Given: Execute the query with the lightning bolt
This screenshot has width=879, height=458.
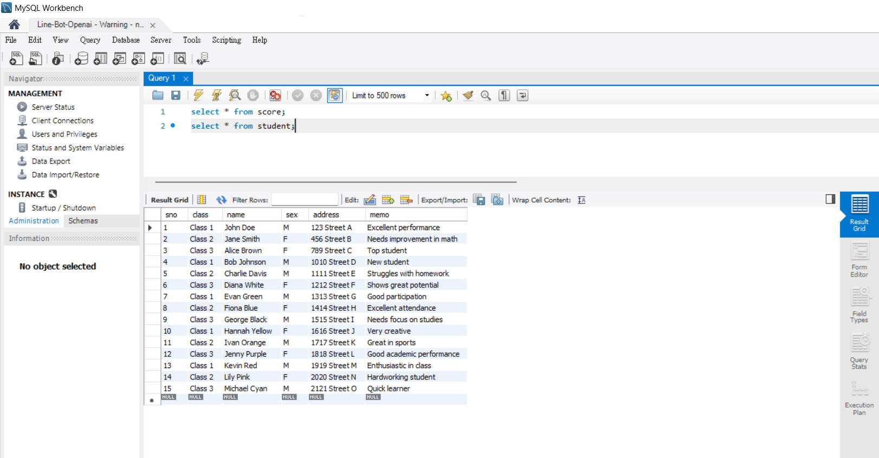Looking at the screenshot, I should (x=198, y=95).
